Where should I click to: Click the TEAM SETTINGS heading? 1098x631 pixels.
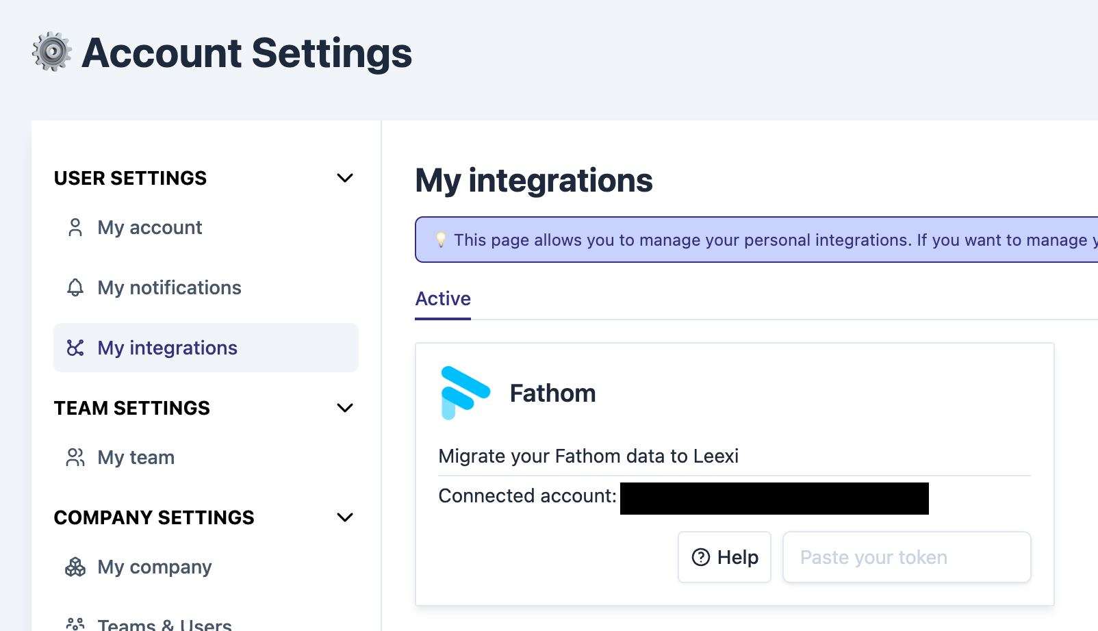click(x=132, y=408)
